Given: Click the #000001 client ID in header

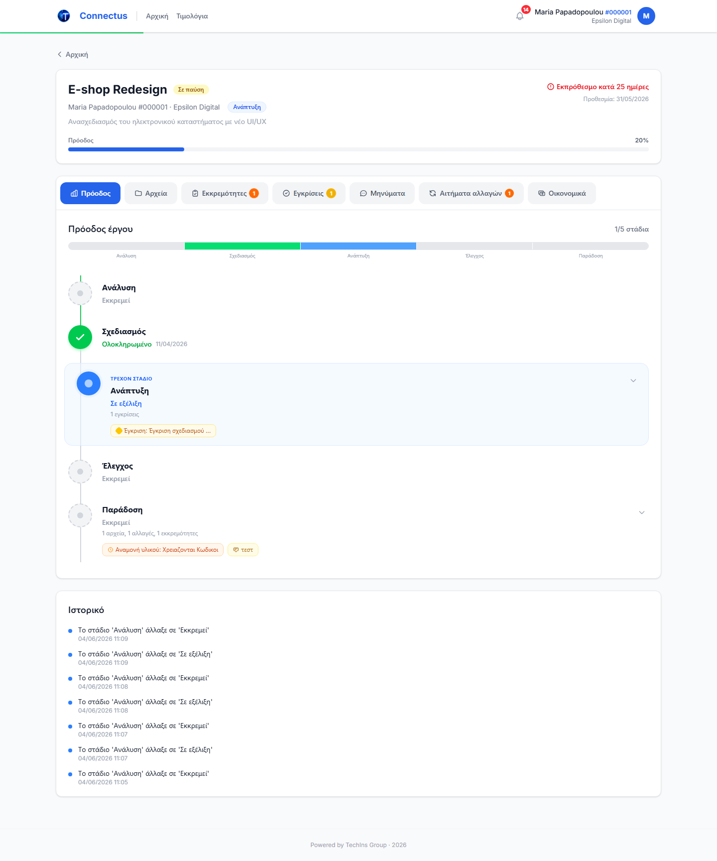Looking at the screenshot, I should coord(618,12).
